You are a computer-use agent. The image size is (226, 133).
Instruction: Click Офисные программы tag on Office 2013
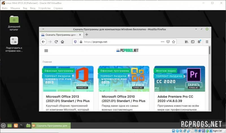59,71
